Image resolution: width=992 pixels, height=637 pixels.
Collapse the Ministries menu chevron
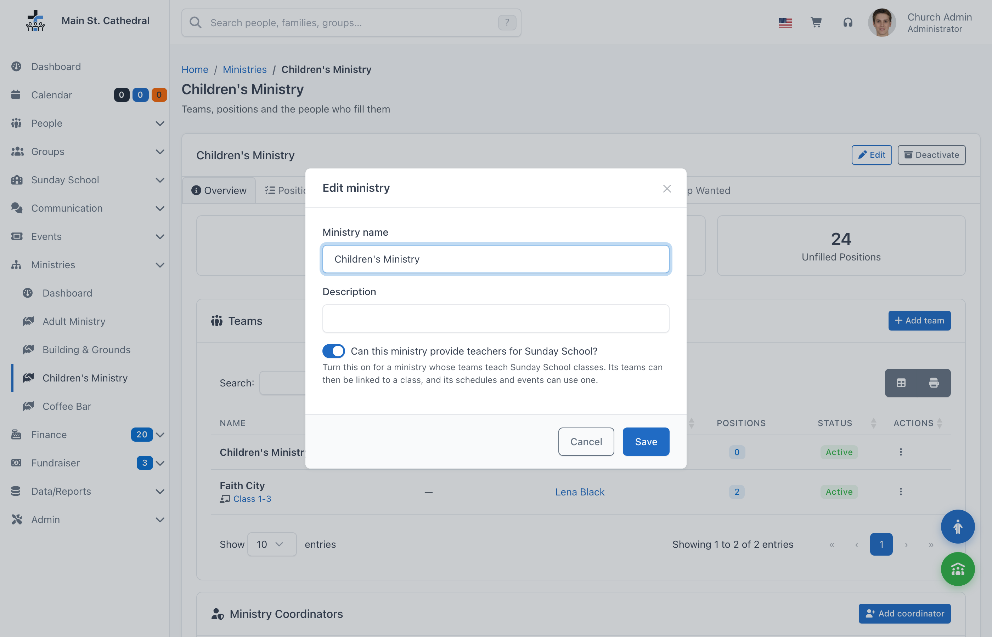tap(160, 265)
